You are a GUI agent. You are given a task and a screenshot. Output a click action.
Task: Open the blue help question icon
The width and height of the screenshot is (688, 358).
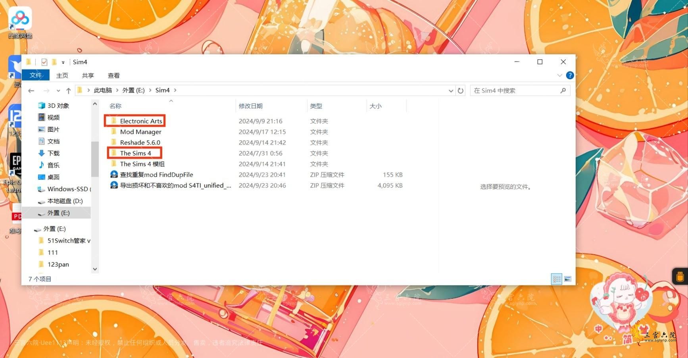tap(570, 75)
